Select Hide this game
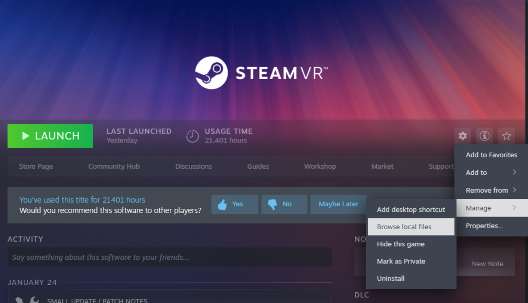The width and height of the screenshot is (528, 303). tap(411, 244)
